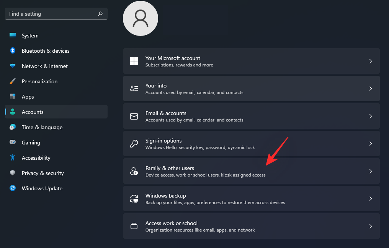Click the Windows backup sync icon
389x248 pixels.
click(134, 198)
